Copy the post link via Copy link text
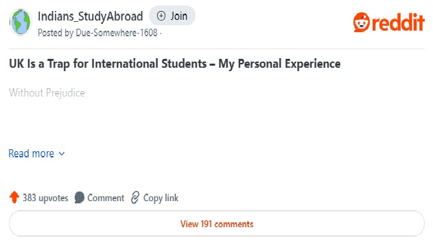Image resolution: width=433 pixels, height=247 pixels. tap(161, 198)
